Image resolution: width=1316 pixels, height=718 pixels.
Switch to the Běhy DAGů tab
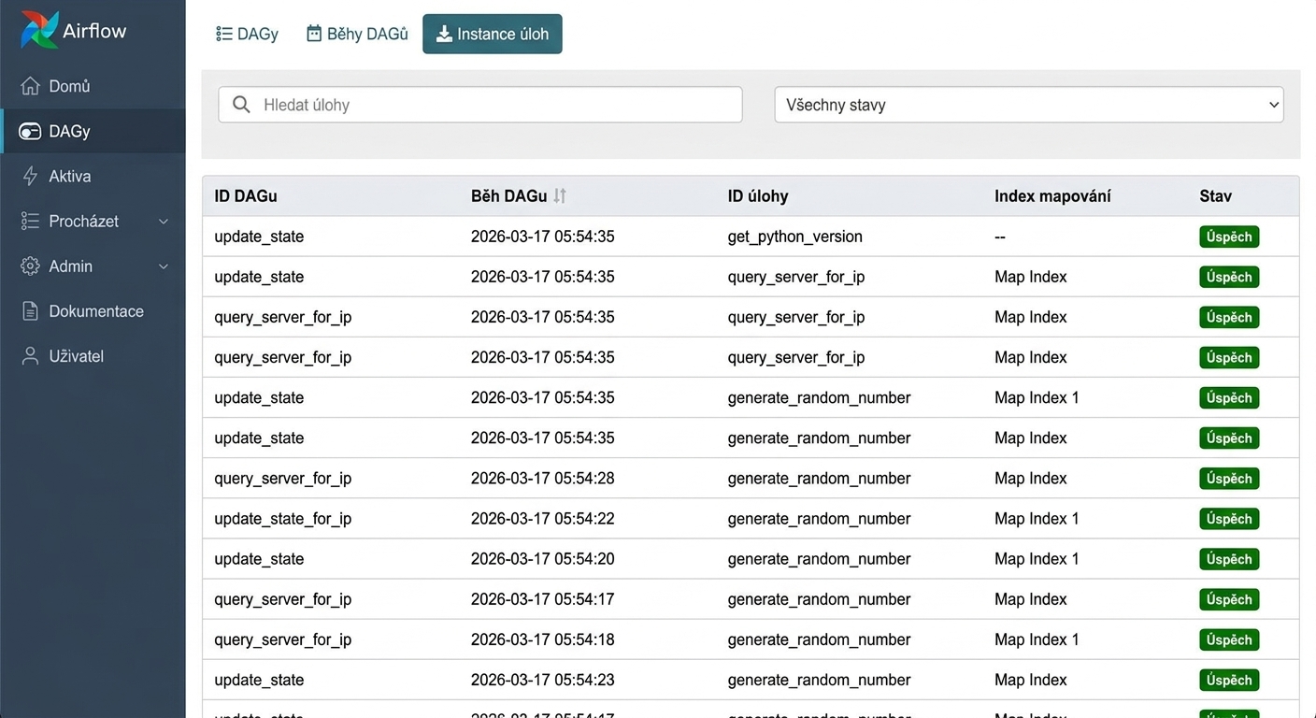tap(357, 34)
